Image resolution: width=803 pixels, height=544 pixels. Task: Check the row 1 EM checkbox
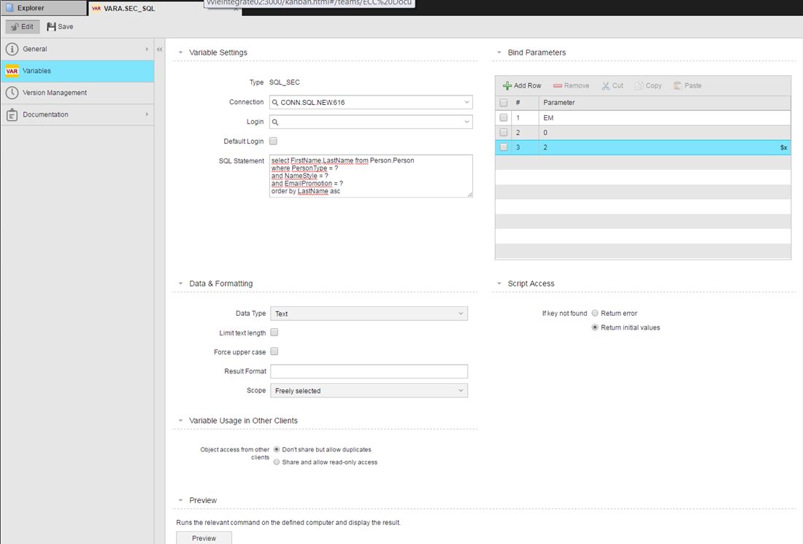tap(504, 117)
